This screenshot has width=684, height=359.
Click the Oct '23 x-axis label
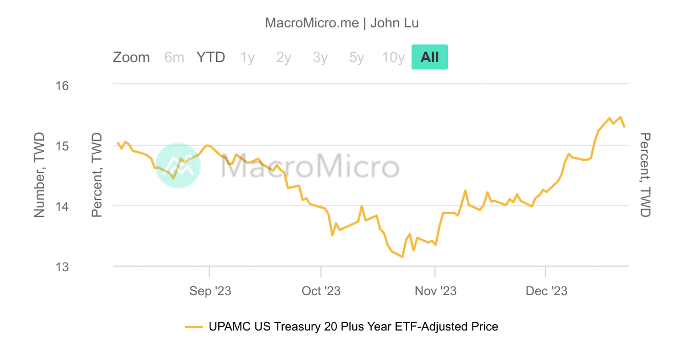321,291
